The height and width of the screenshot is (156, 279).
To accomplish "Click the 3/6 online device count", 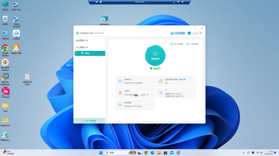I will click(166, 83).
